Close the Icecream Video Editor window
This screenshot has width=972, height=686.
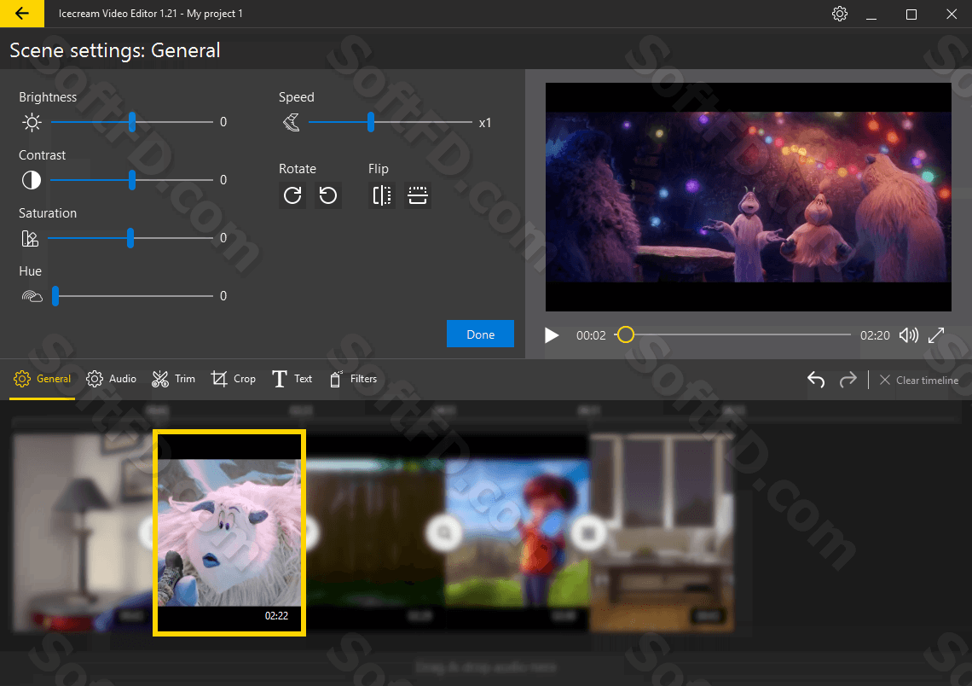(x=952, y=14)
